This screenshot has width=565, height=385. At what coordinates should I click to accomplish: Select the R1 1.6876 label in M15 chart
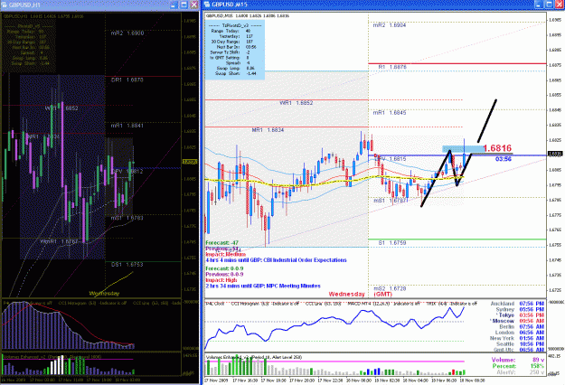pos(392,68)
